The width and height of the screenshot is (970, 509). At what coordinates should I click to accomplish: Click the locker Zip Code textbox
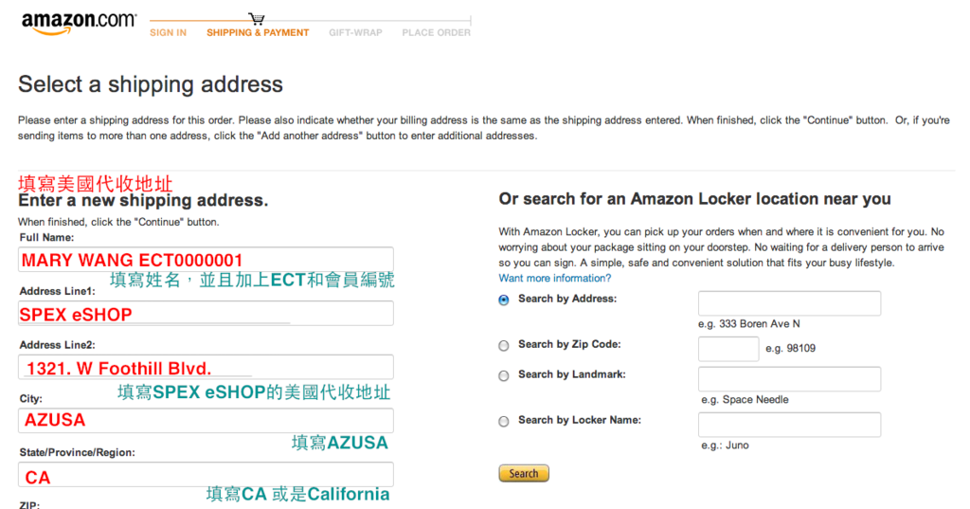click(727, 349)
